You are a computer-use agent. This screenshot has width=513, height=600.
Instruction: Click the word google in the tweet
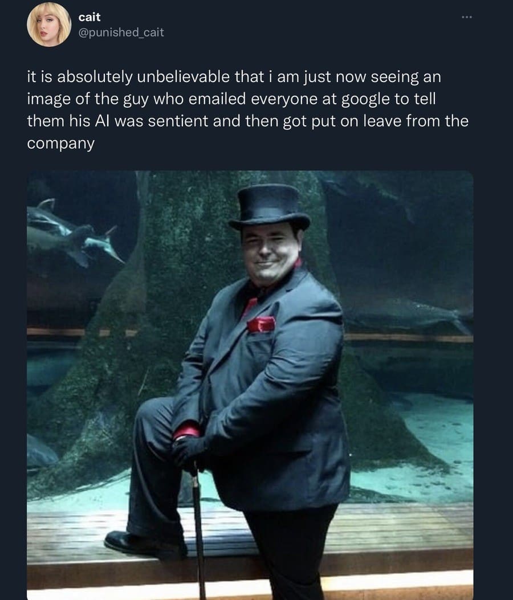tap(365, 100)
